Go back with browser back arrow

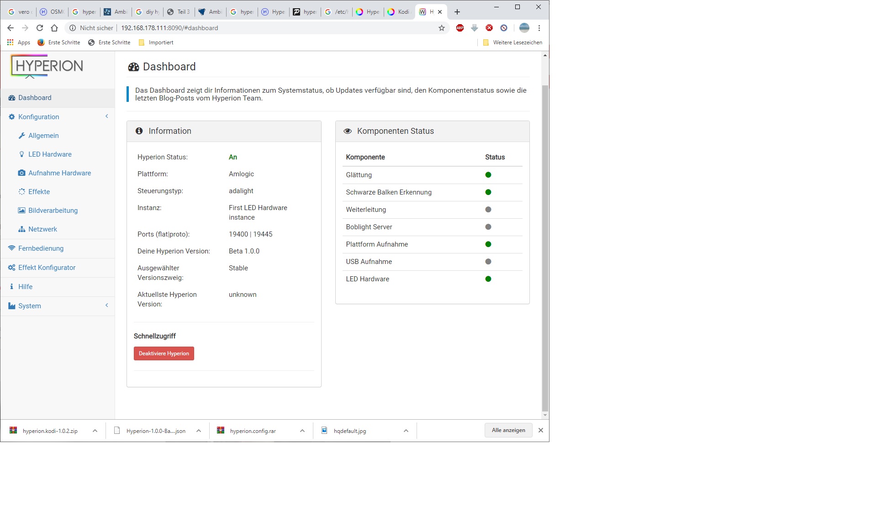(x=11, y=28)
